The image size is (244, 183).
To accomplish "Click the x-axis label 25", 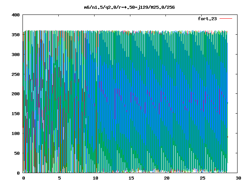I will click(x=202, y=178).
